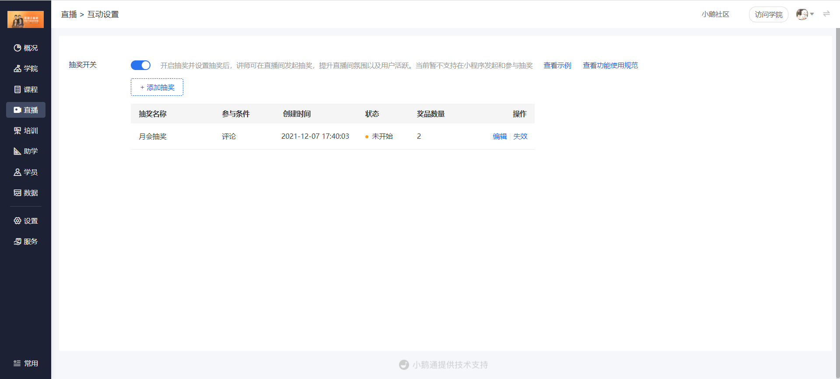
Task: Click the 访问学院 button
Action: 769,14
